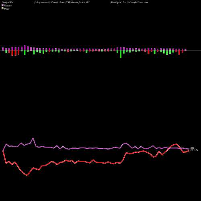Click the purple Volume legend swatch
The height and width of the screenshot is (201, 201).
(2, 5)
